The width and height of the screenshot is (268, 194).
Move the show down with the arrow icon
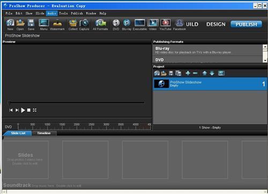(x=212, y=73)
